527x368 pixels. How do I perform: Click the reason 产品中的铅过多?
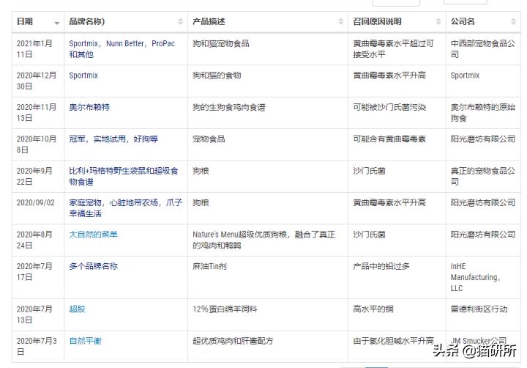click(381, 266)
